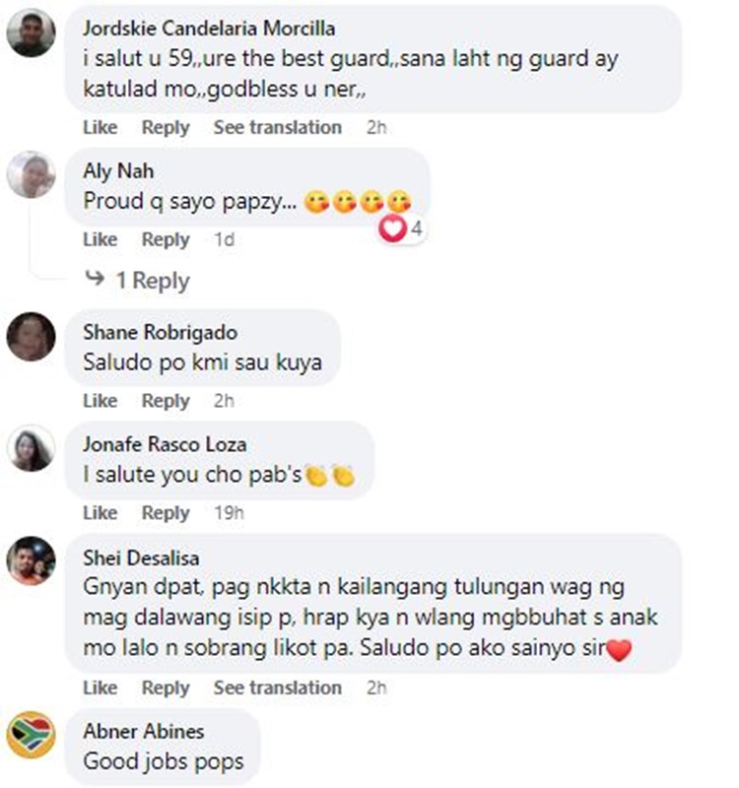See translation of Shei Desalisa's comment
The image size is (739, 788).
pyautogui.click(x=278, y=688)
